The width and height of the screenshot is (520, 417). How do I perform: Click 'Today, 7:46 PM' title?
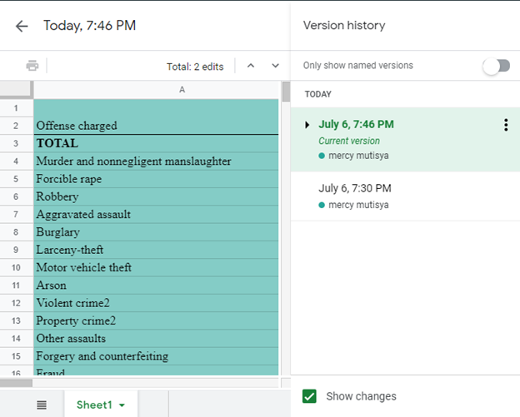click(89, 26)
